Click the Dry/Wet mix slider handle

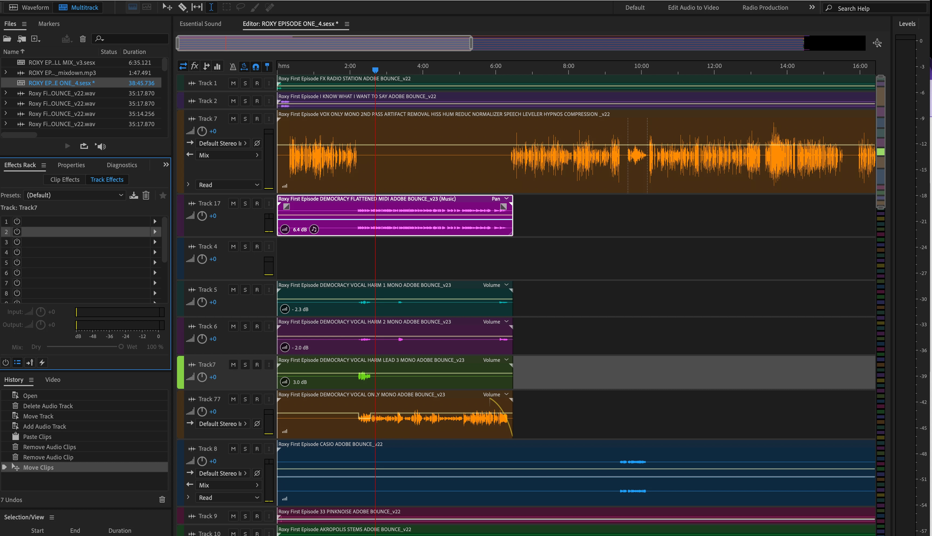pos(121,347)
